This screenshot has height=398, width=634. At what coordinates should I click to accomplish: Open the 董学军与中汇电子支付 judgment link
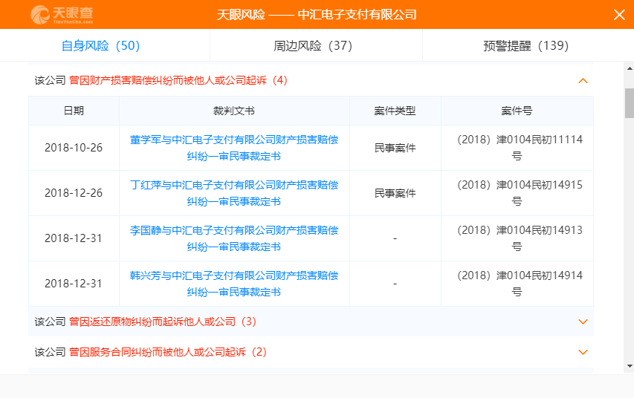(234, 148)
